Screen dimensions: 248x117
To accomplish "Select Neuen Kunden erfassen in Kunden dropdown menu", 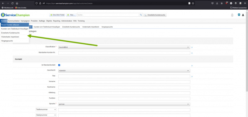I will 15,25.
